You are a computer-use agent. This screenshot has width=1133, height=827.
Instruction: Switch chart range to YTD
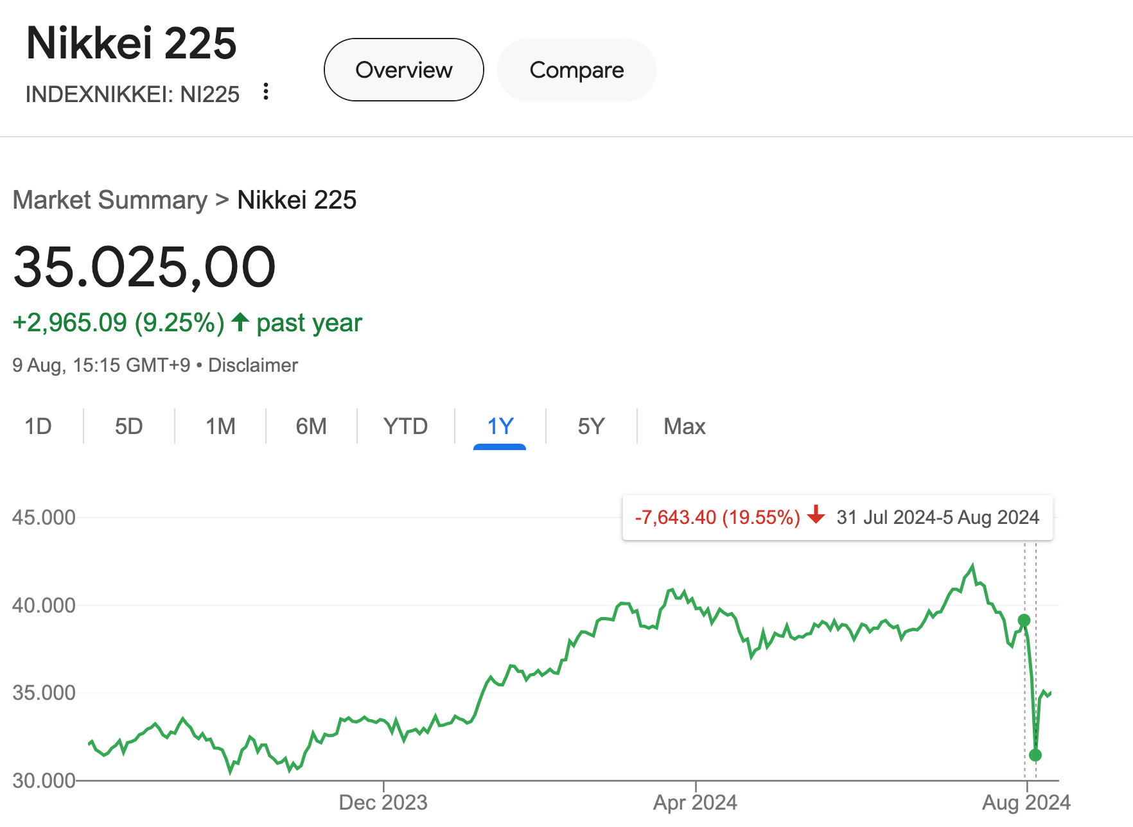tap(405, 426)
